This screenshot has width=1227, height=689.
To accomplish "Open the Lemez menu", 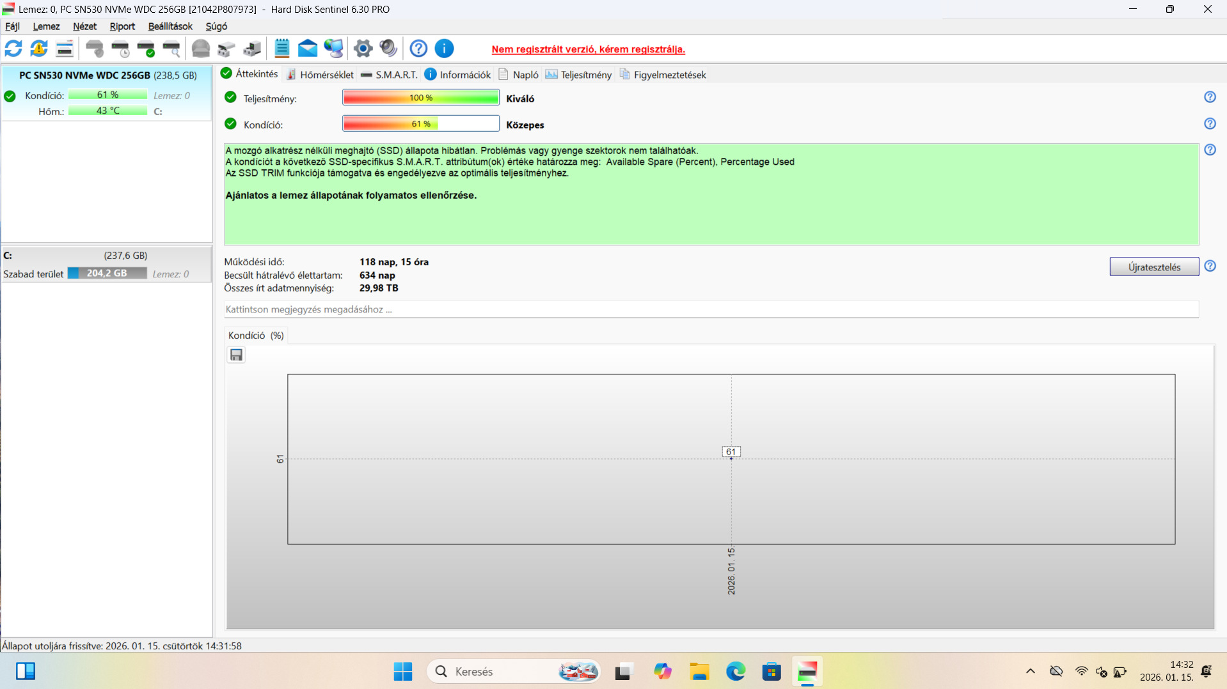I will tap(46, 27).
